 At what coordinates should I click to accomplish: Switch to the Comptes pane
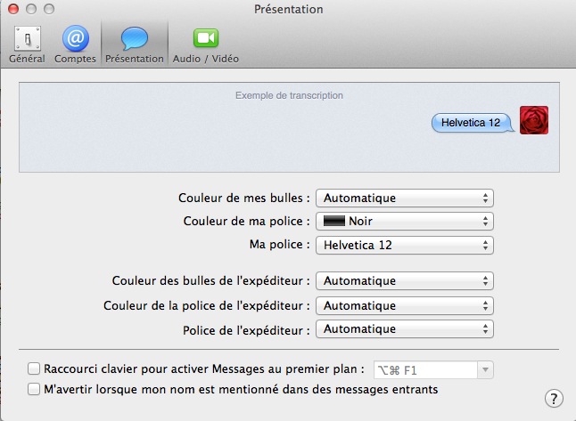[x=75, y=44]
